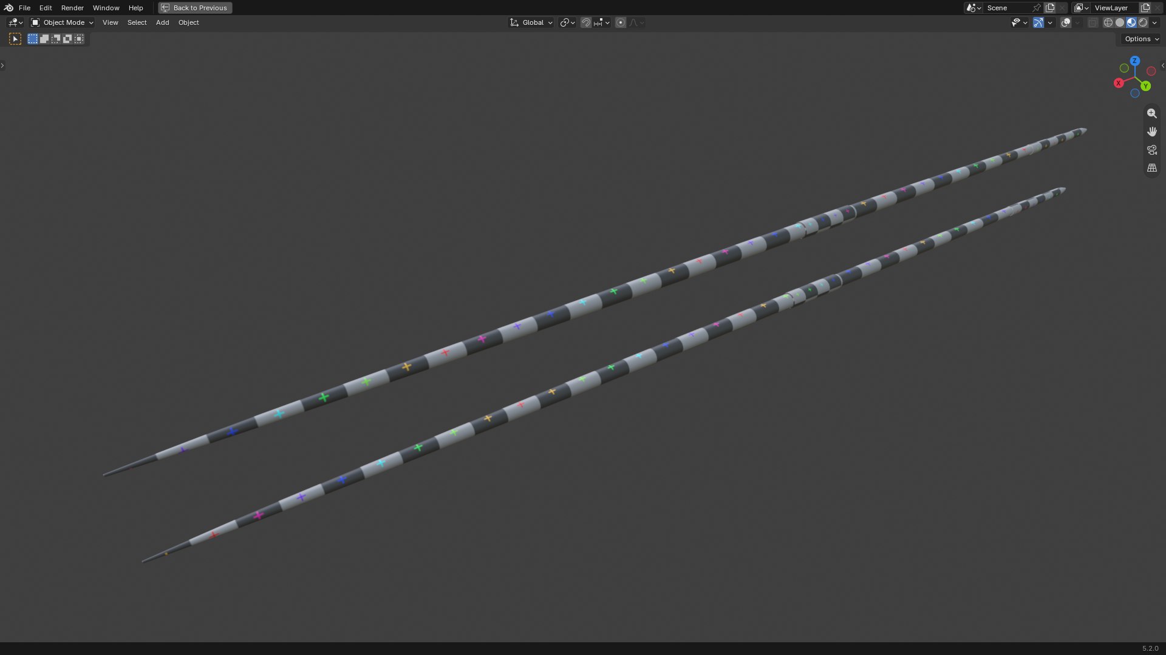Open the Edit menu
1166x655 pixels.
click(x=46, y=8)
